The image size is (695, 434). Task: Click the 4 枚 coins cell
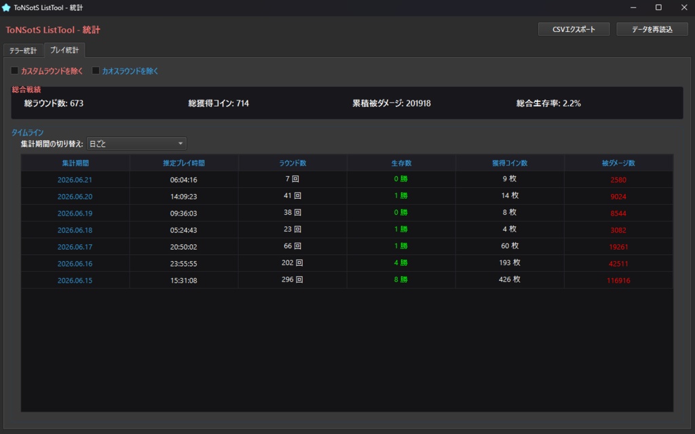[x=510, y=229]
